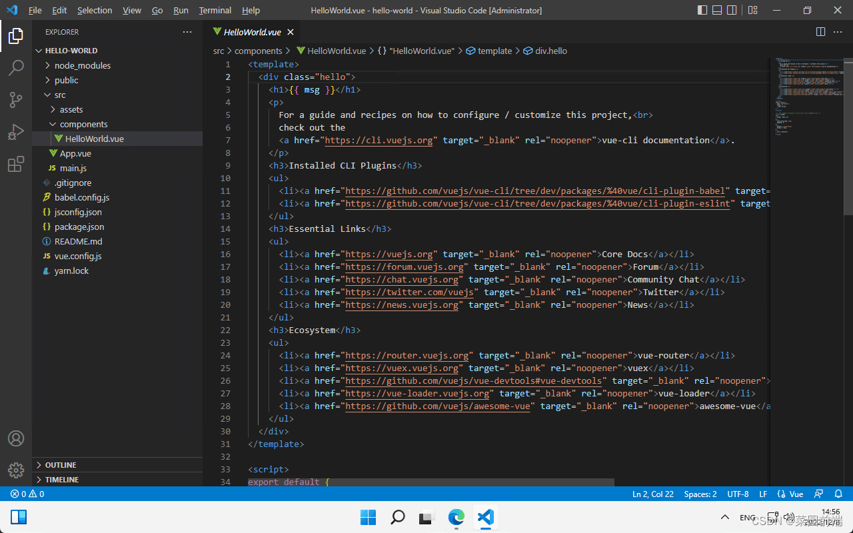Click the components breadcrumb
Screen dimensions: 853x533
(x=259, y=51)
